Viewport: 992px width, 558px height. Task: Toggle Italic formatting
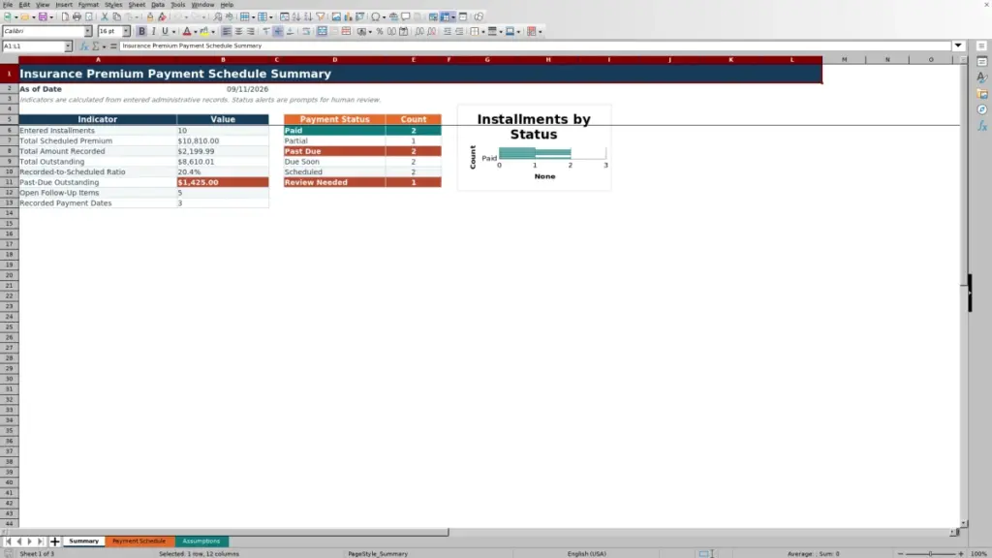(154, 31)
